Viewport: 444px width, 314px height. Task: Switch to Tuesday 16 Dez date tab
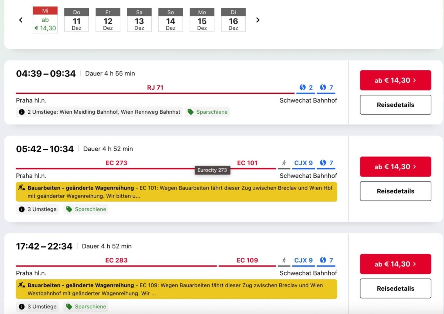[x=233, y=20]
